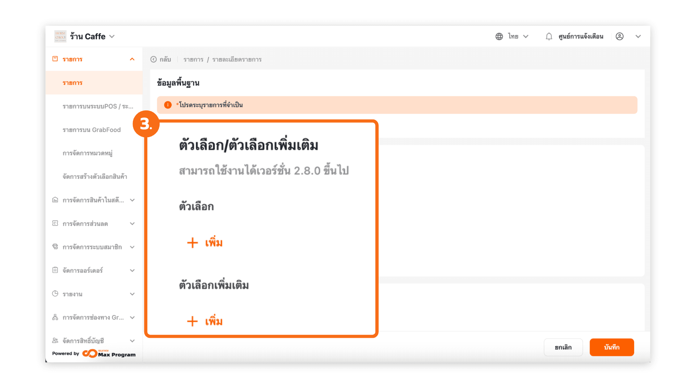The height and width of the screenshot is (391, 695).
Task: Click the plus icon under ตัวเลือกเพิ่มเติม
Action: point(192,321)
